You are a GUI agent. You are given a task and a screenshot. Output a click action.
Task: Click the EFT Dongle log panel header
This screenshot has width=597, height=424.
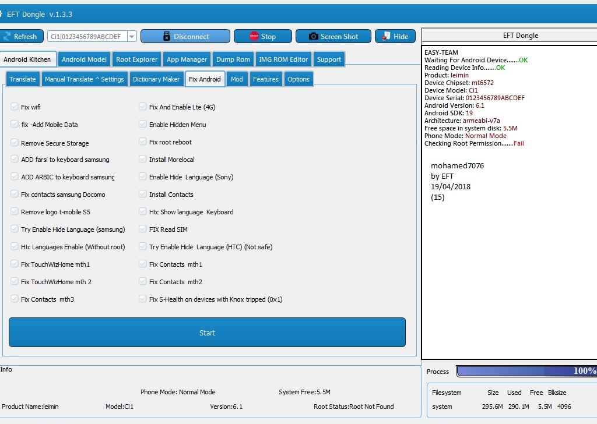tap(510, 35)
